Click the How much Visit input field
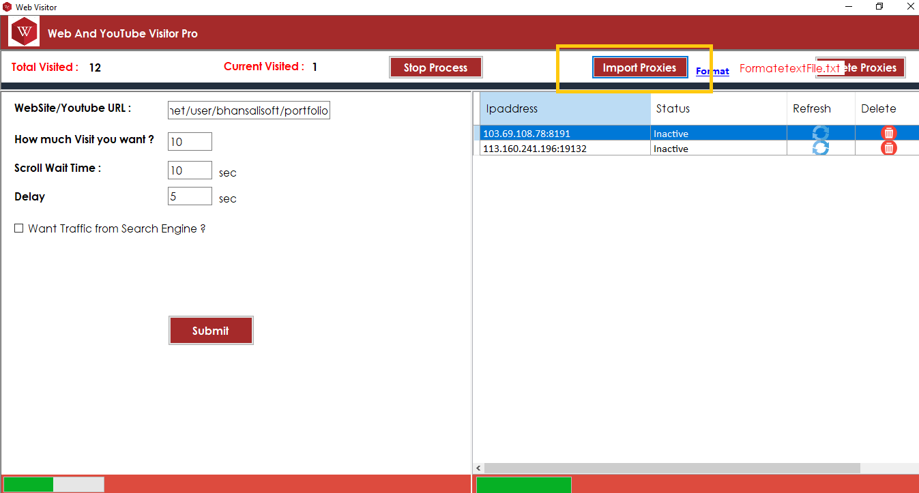 click(190, 142)
